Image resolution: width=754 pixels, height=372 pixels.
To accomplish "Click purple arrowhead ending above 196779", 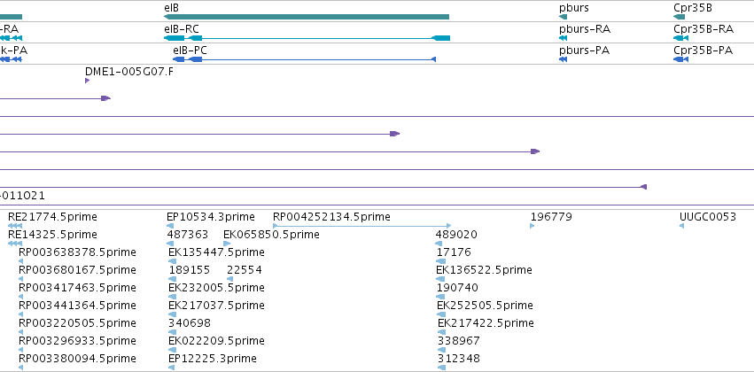I will click(535, 151).
